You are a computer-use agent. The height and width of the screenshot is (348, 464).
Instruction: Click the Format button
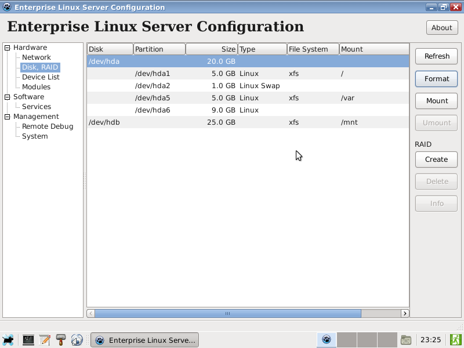coord(437,79)
